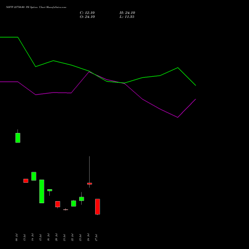Image resolution: width=249 pixels, height=249 pixels.
Task: Click the red candlestick above the 20 Jul label
Action: [x=58, y=204]
